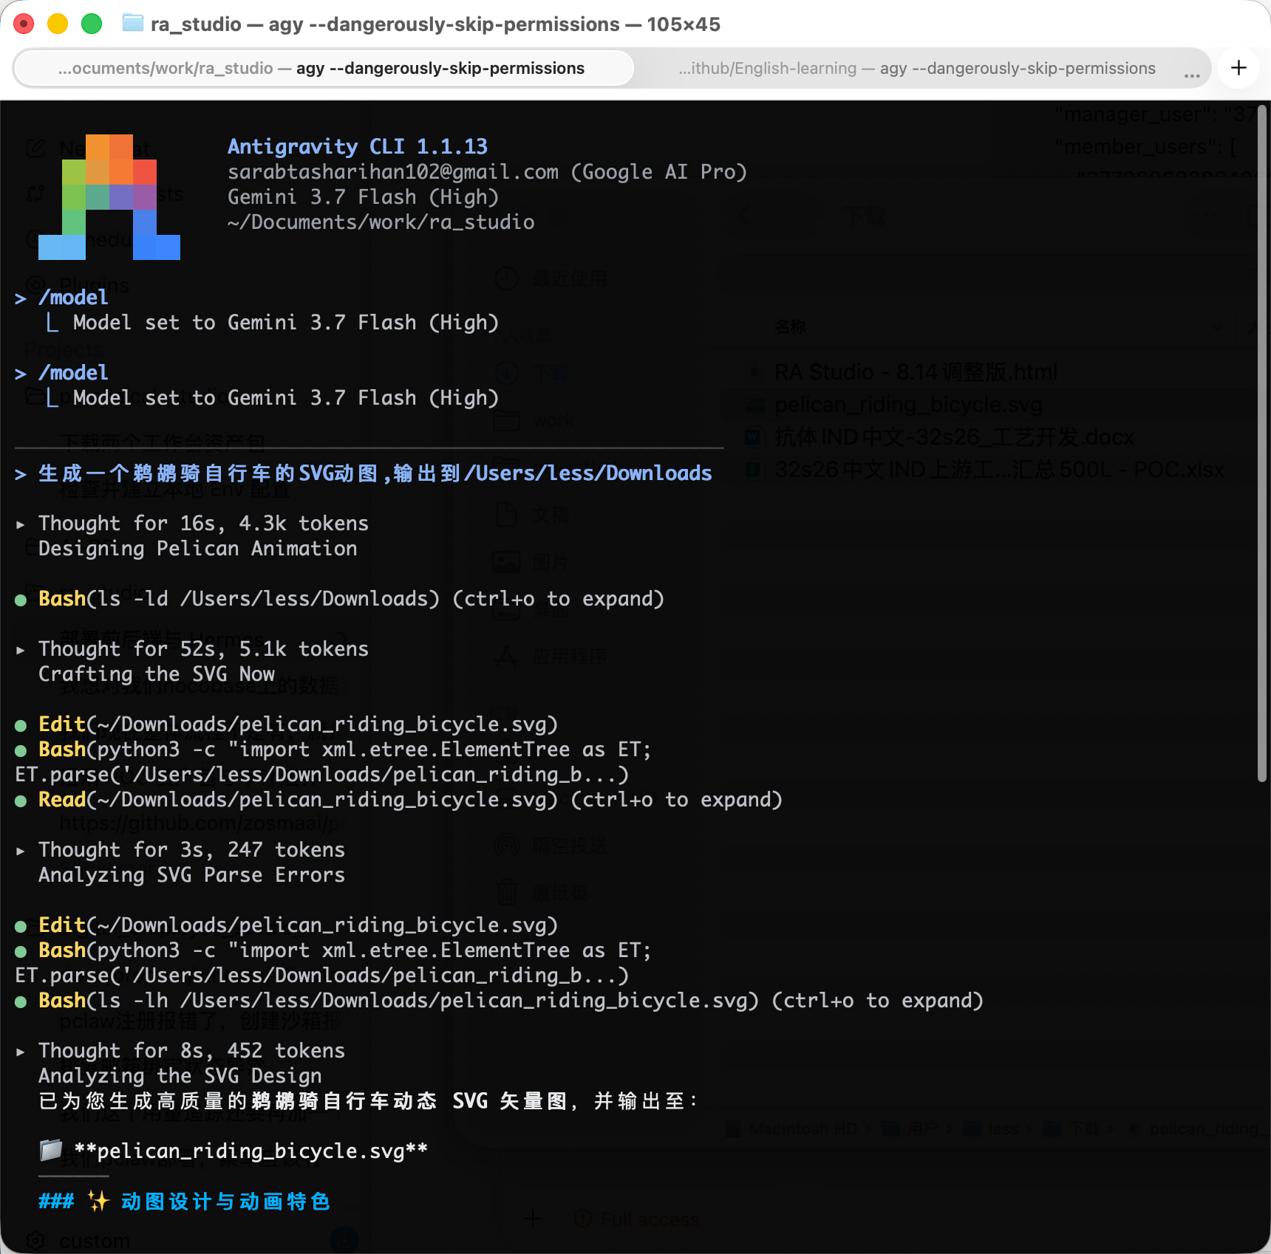Select '抗体IND中文-32s26_工艺开发.docx' in the background Finder window
This screenshot has width=1271, height=1254.
click(954, 437)
